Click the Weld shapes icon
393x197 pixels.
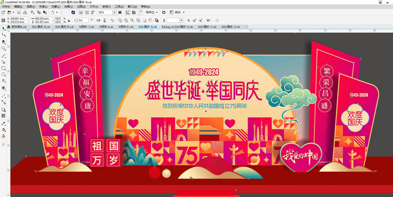(120, 20)
